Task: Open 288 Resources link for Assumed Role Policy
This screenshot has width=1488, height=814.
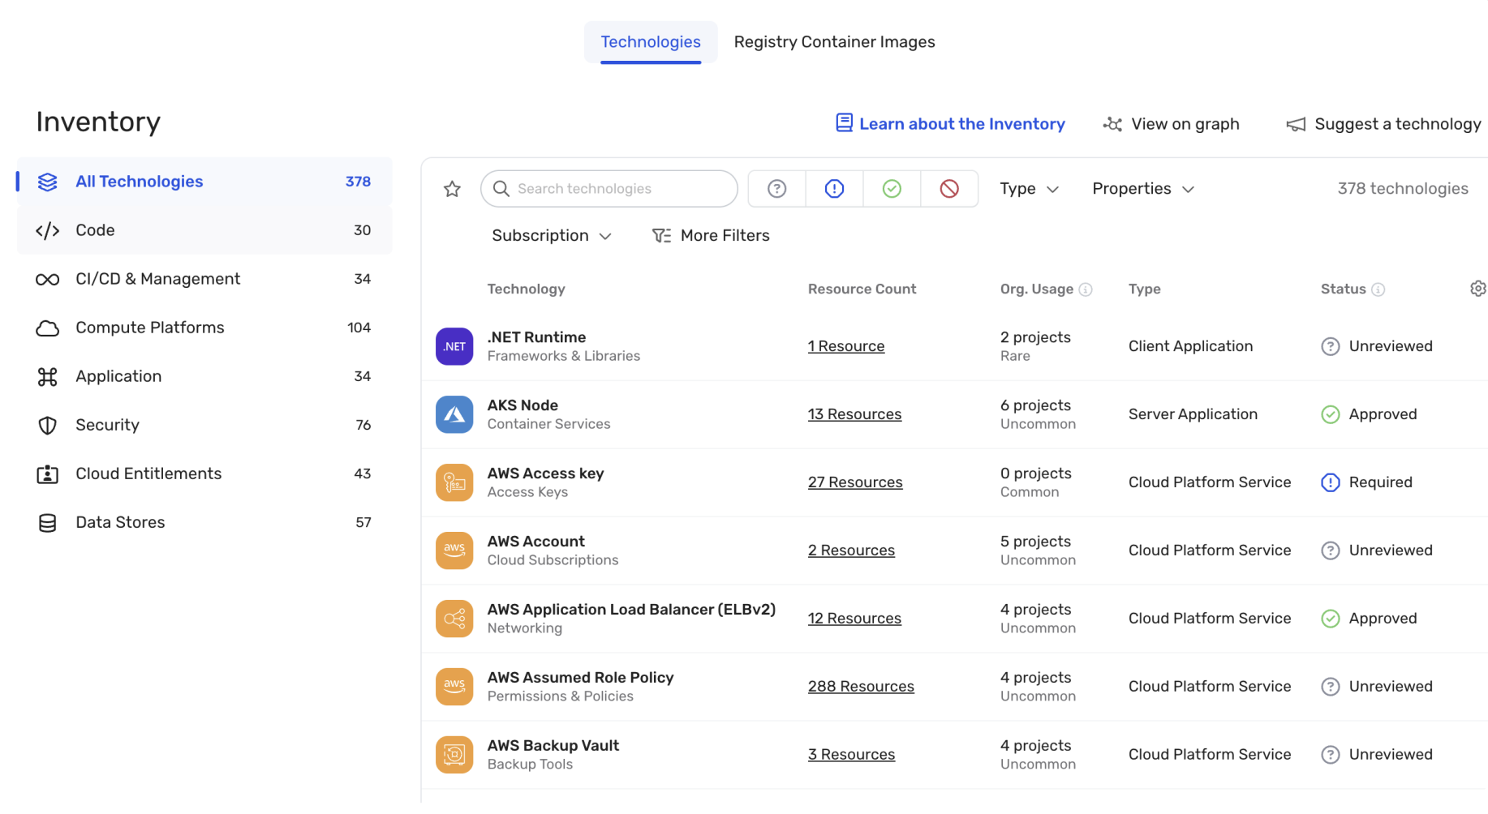Action: pos(861,687)
